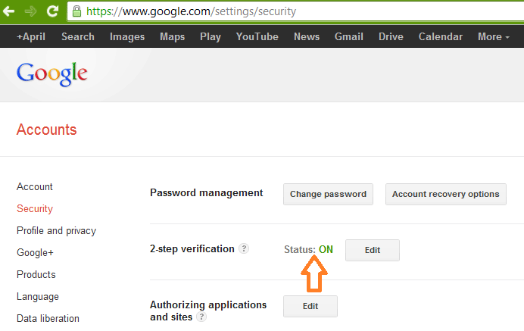
Task: Open help icon beside 2-step verification
Action: point(244,248)
